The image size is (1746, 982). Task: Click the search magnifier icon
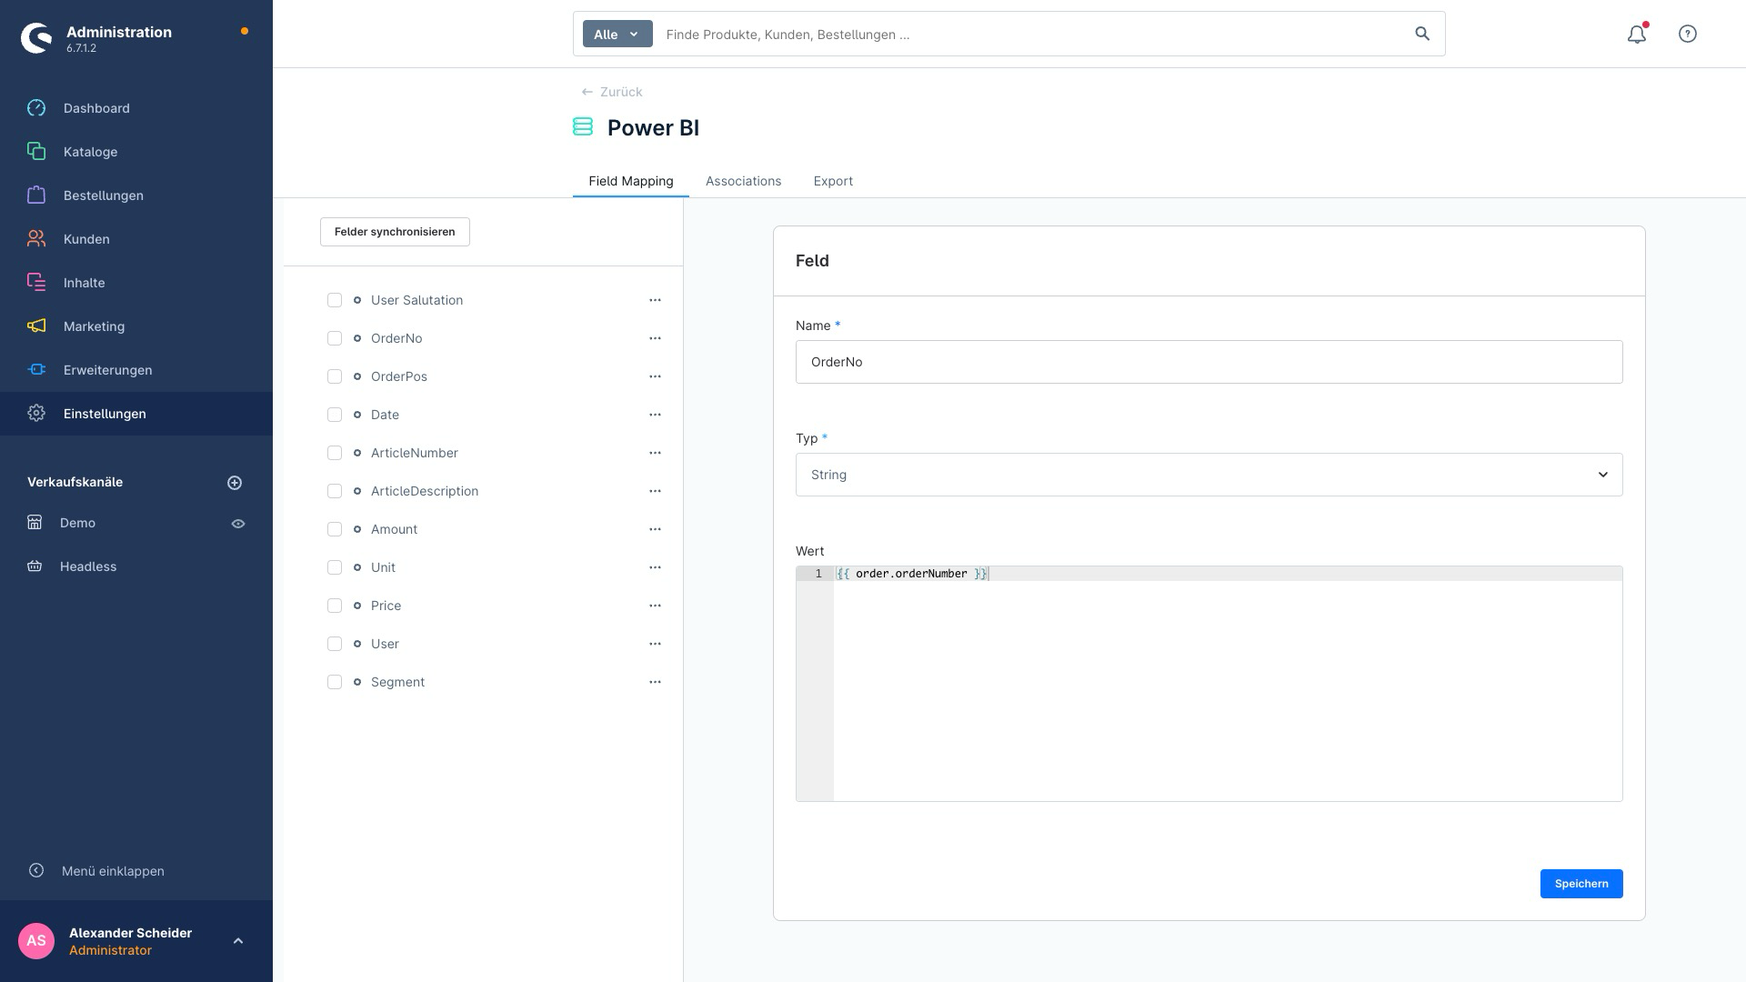[1422, 34]
